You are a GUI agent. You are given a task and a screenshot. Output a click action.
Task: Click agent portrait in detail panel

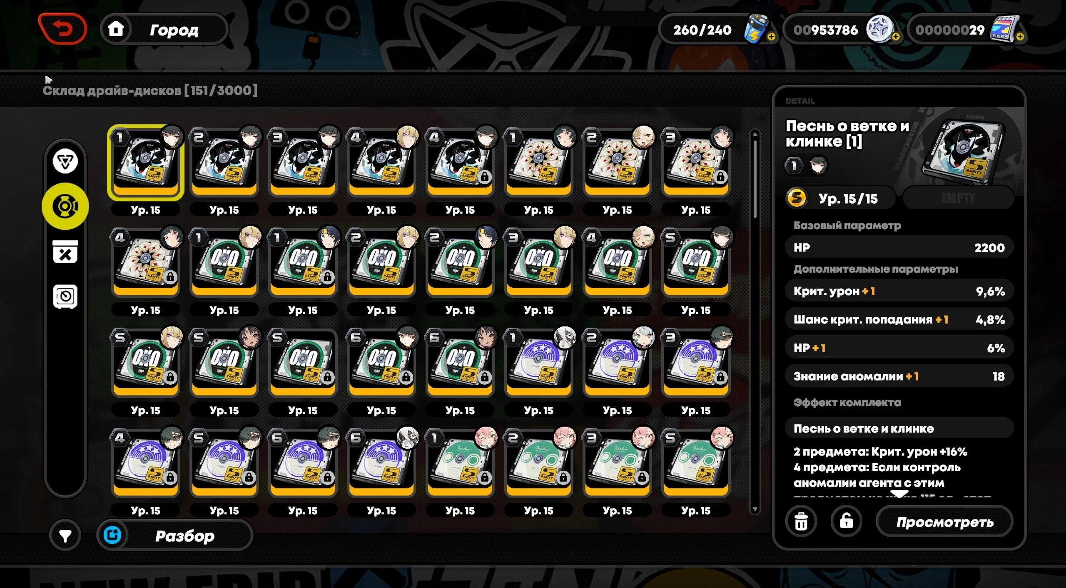818,166
